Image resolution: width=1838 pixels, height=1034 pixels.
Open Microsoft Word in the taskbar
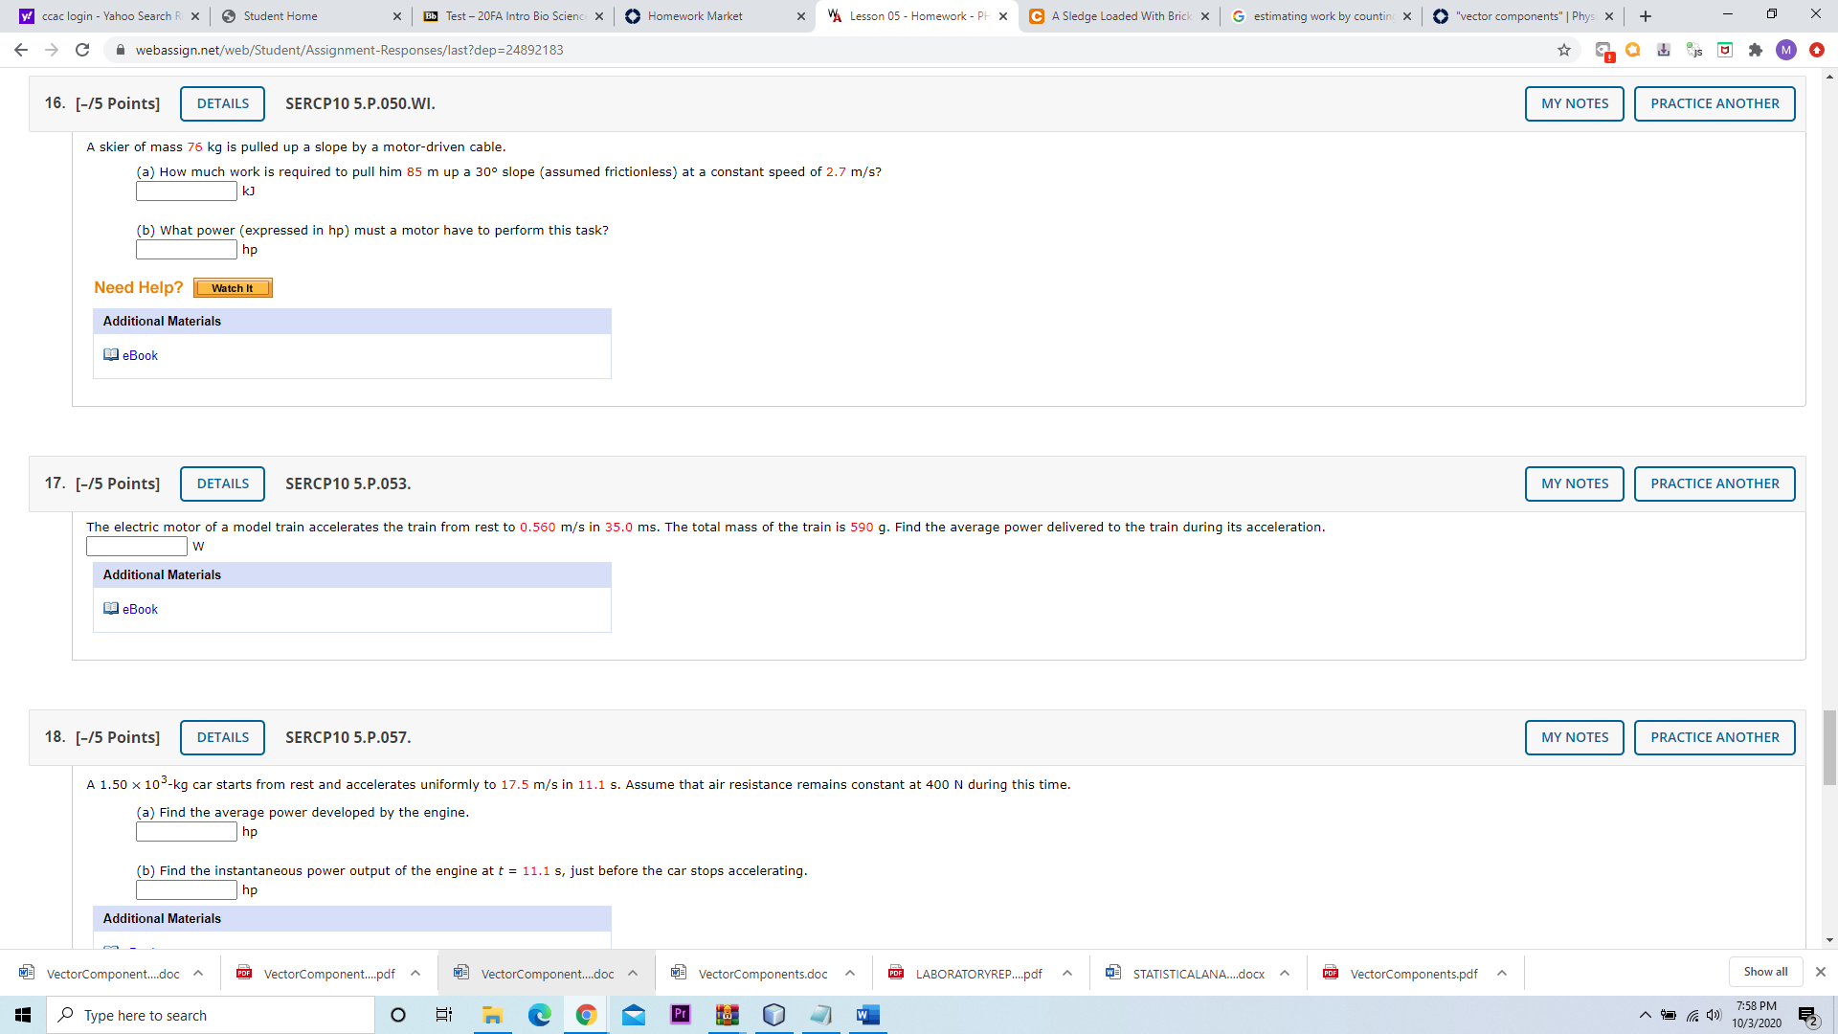pyautogui.click(x=868, y=1015)
